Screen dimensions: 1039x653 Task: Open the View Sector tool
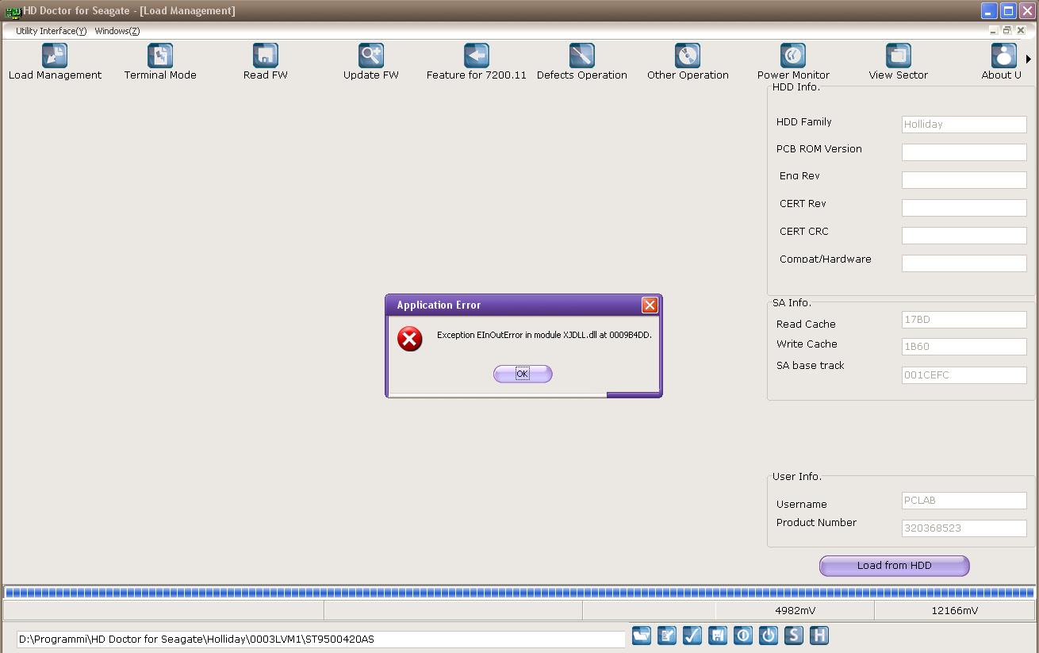[899, 62]
